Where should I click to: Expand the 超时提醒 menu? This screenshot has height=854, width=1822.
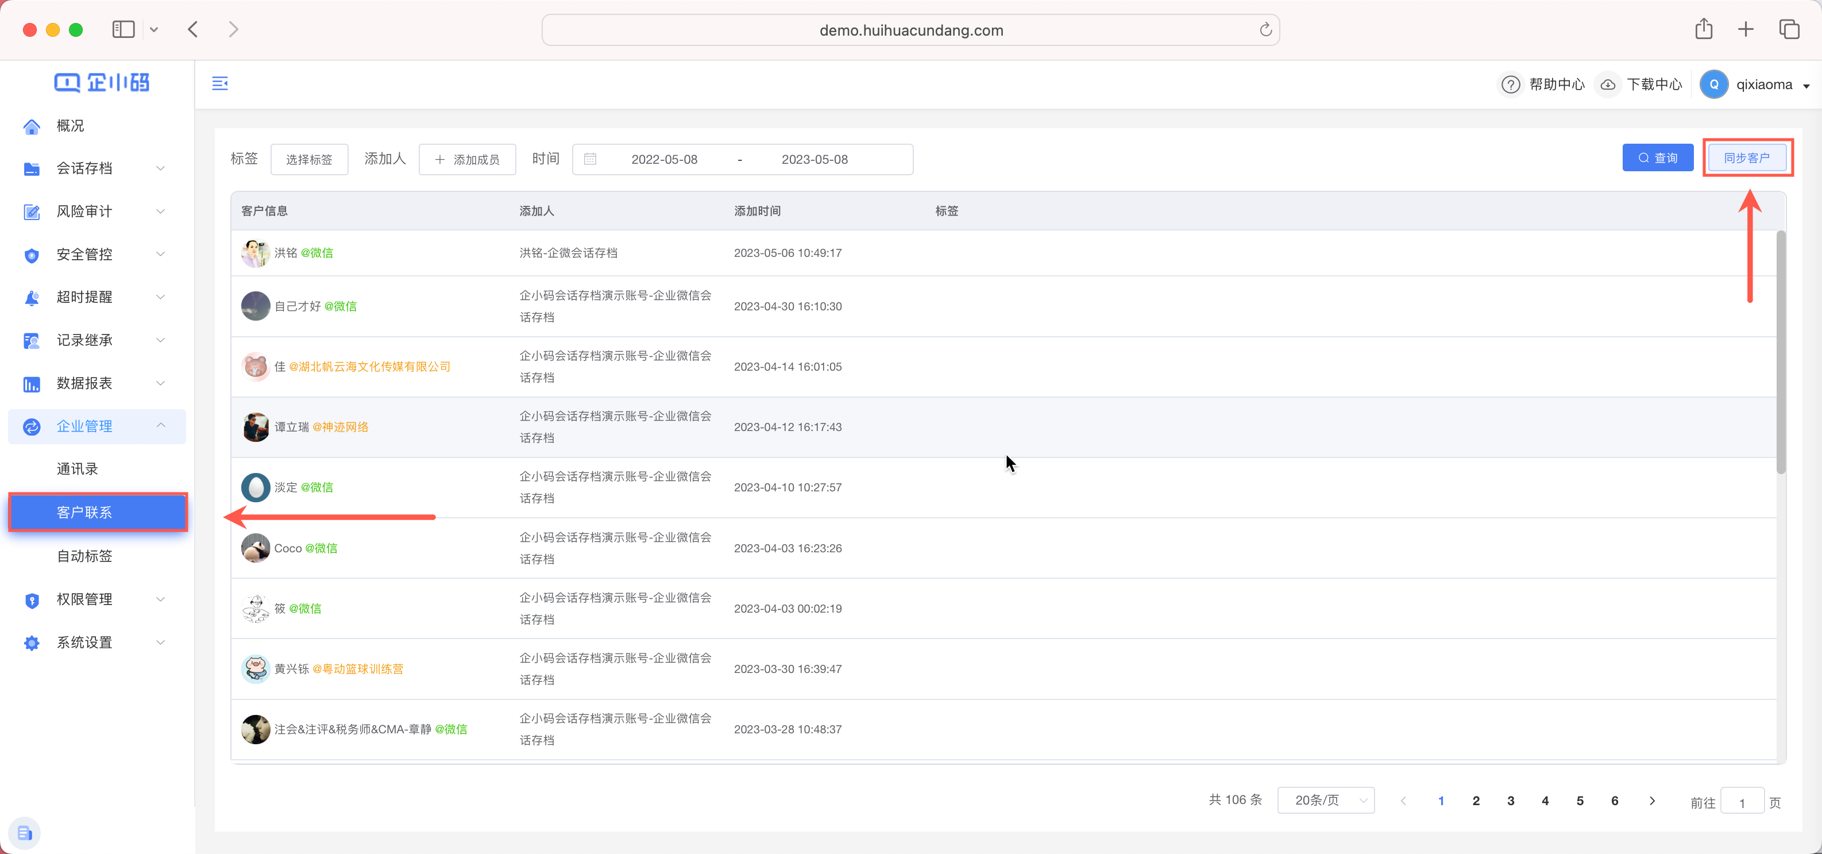click(161, 297)
